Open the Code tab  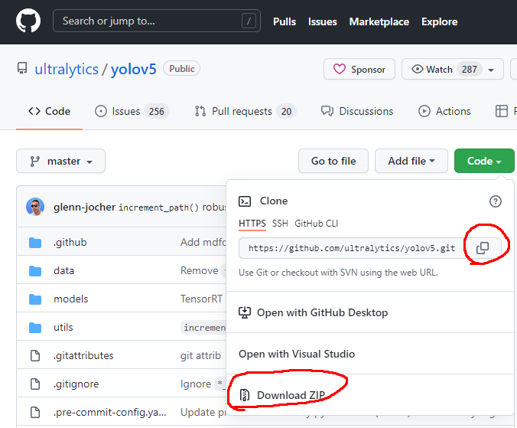click(x=49, y=111)
